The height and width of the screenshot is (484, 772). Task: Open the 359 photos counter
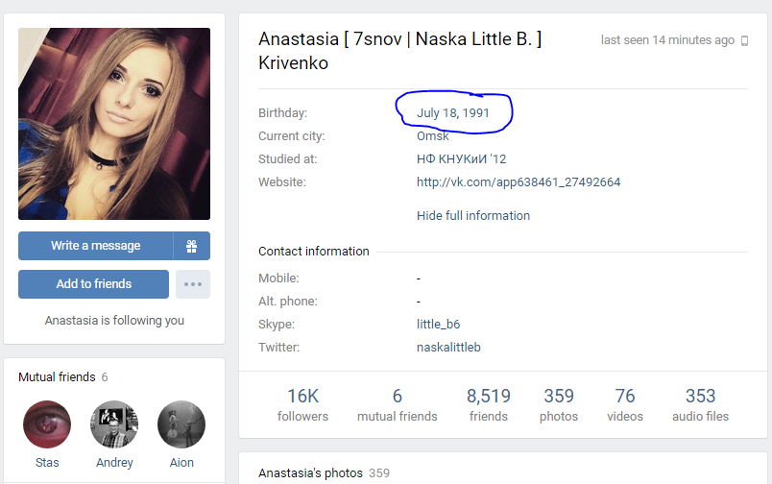coord(559,404)
